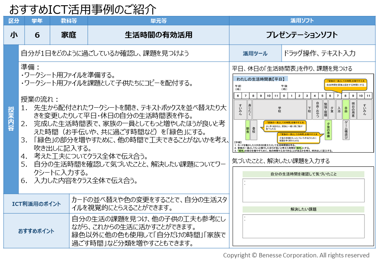378x261 pixels.
Task: Click the green 自由 card at hour 8
Action: (346, 109)
